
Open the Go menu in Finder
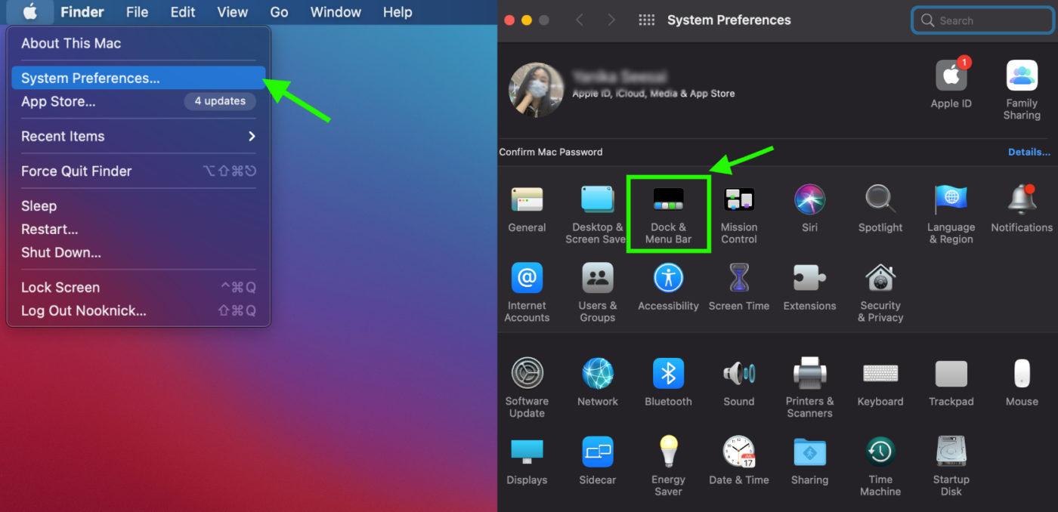279,12
